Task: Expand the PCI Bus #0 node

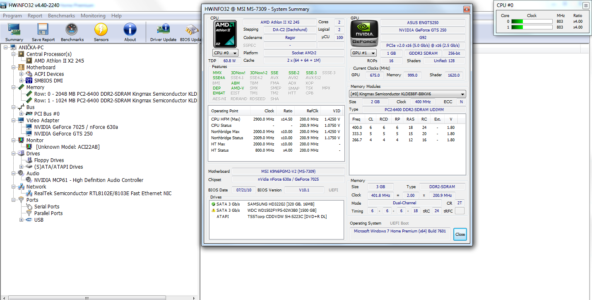Action: click(x=22, y=114)
